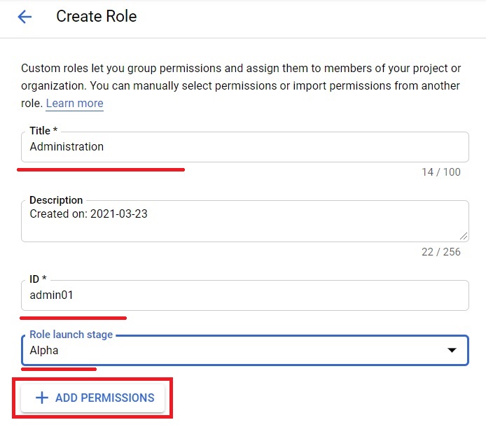Expand the Role launch stage arrow
Viewport: 486px width, 434px height.
coord(452,350)
